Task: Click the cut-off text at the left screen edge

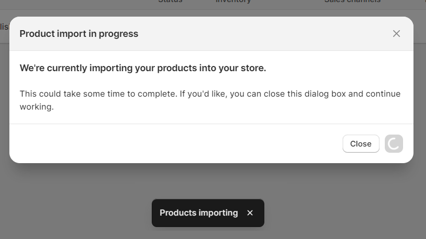Action: (4, 26)
